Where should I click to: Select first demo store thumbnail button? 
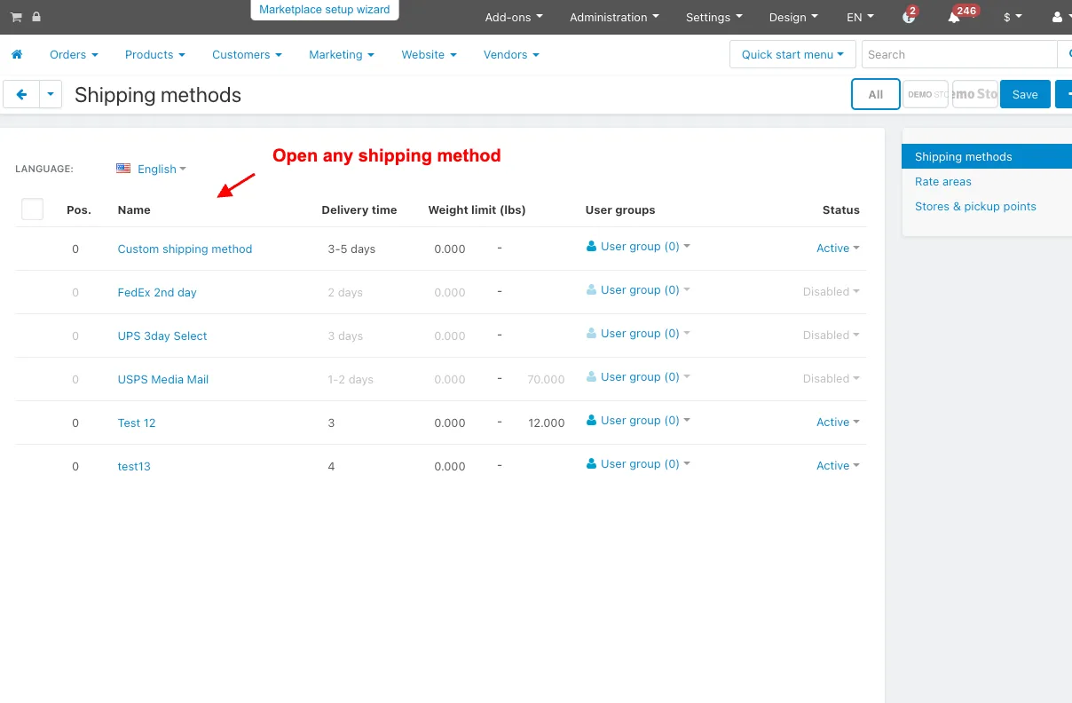tap(926, 94)
